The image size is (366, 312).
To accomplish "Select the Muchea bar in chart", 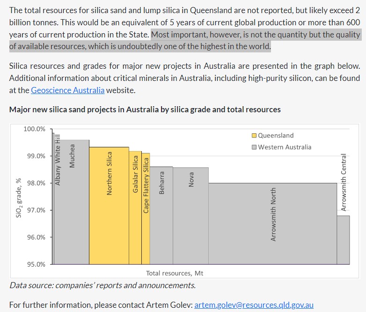I will [x=72, y=202].
